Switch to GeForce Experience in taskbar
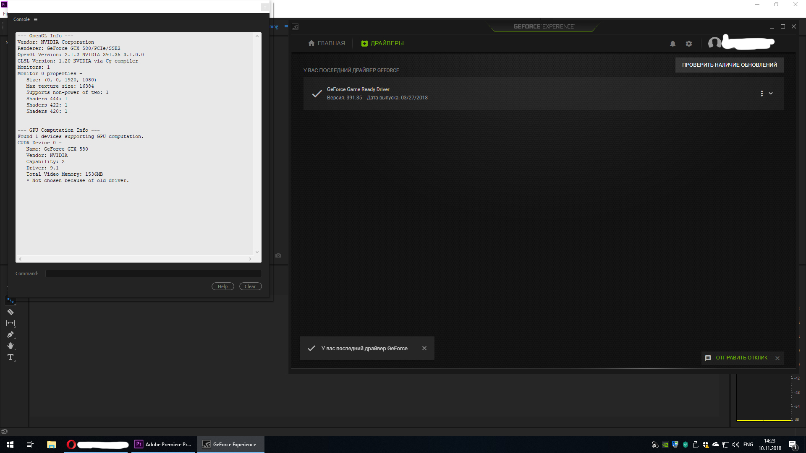The image size is (806, 453). point(230,445)
